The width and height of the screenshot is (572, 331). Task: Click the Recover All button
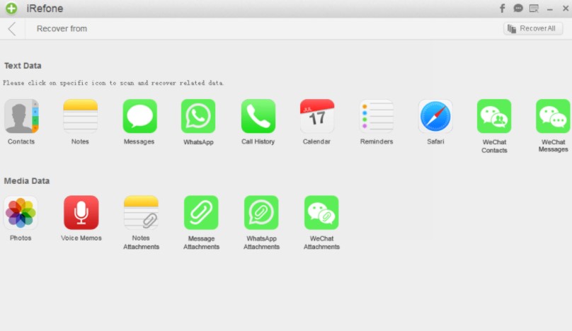[533, 28]
